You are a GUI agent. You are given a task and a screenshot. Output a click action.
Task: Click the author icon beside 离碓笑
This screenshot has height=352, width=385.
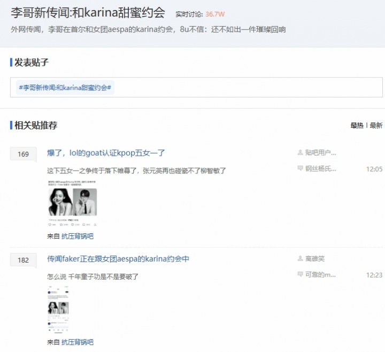click(x=300, y=259)
